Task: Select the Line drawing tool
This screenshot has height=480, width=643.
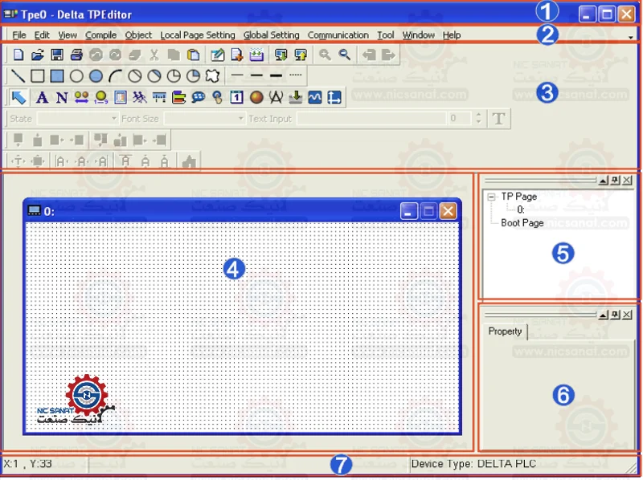Action: 18,76
